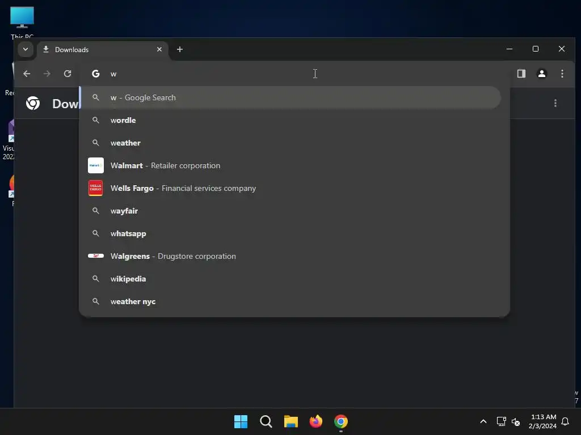Image resolution: width=581 pixels, height=435 pixels.
Task: Click search icon beside 'wikipedia'
Action: tap(95, 279)
